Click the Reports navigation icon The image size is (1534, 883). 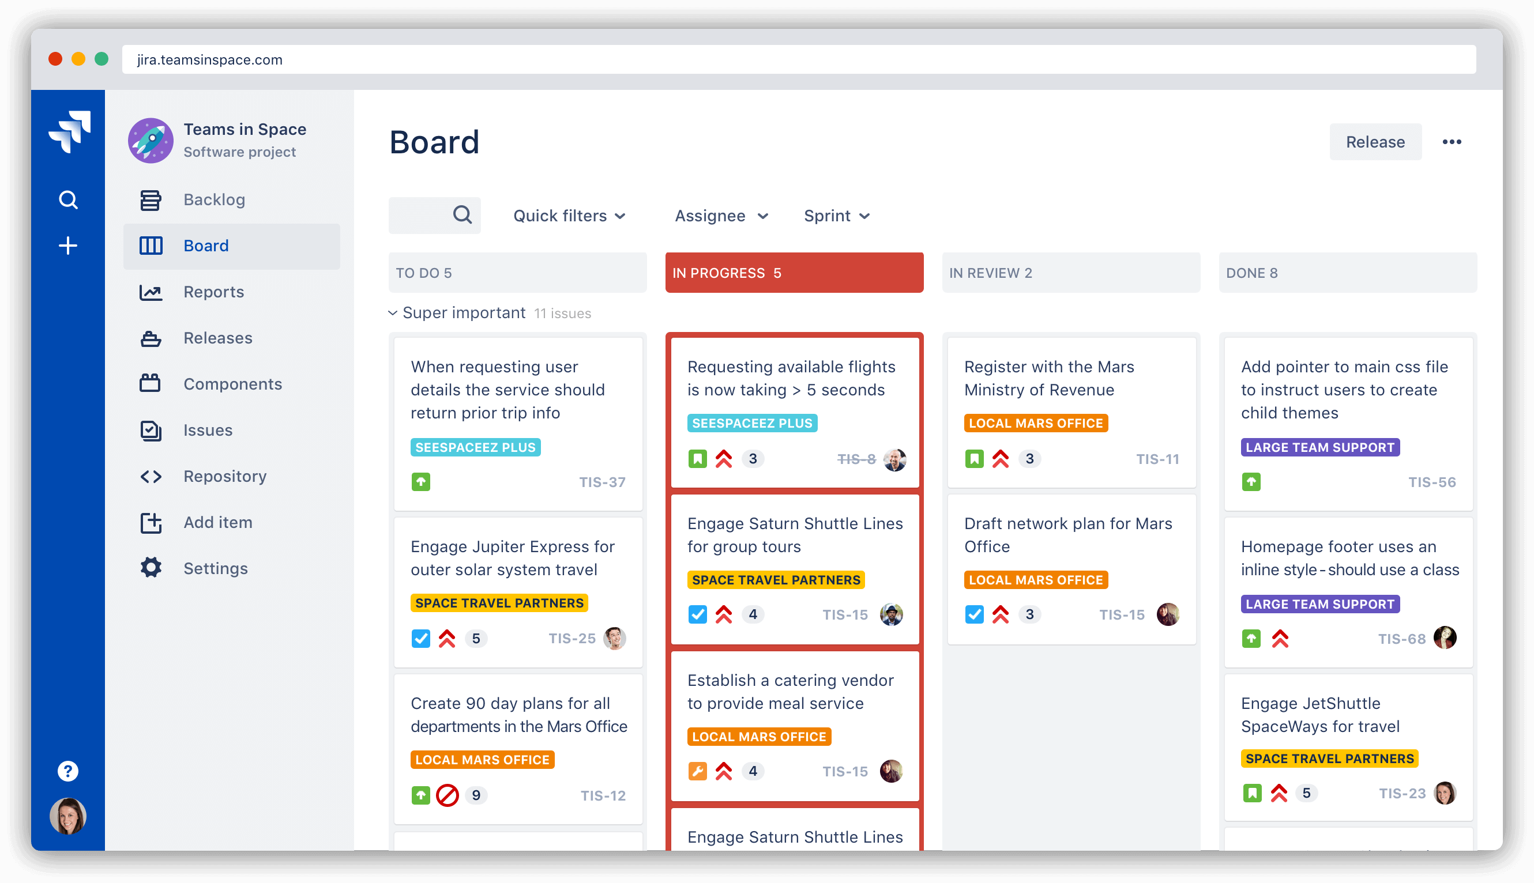click(151, 292)
